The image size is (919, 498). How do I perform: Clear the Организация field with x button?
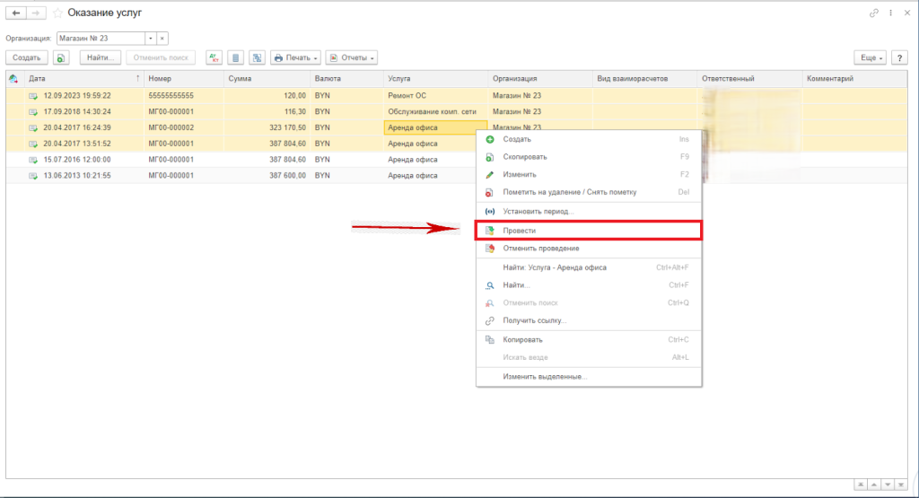[162, 39]
